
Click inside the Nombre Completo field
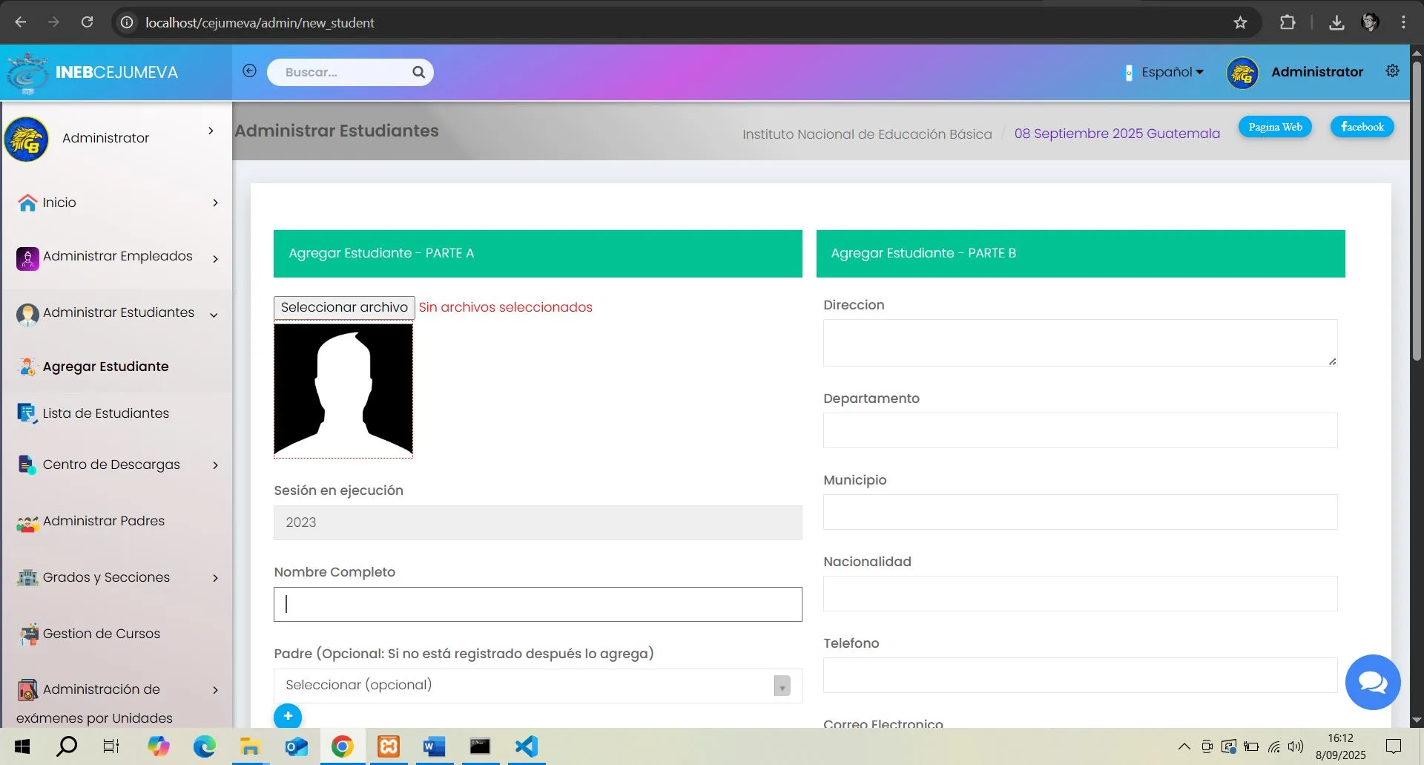point(537,604)
